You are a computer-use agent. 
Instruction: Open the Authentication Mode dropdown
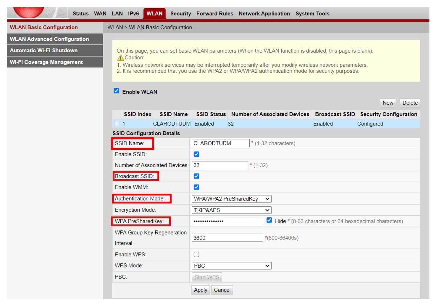[x=231, y=199]
